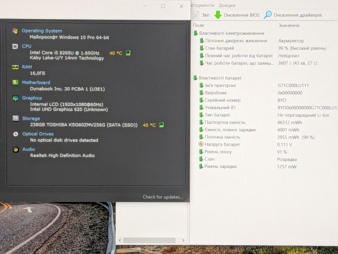Click the magnifier Оновлення драйверів button
338x254 pixels.
click(x=293, y=15)
